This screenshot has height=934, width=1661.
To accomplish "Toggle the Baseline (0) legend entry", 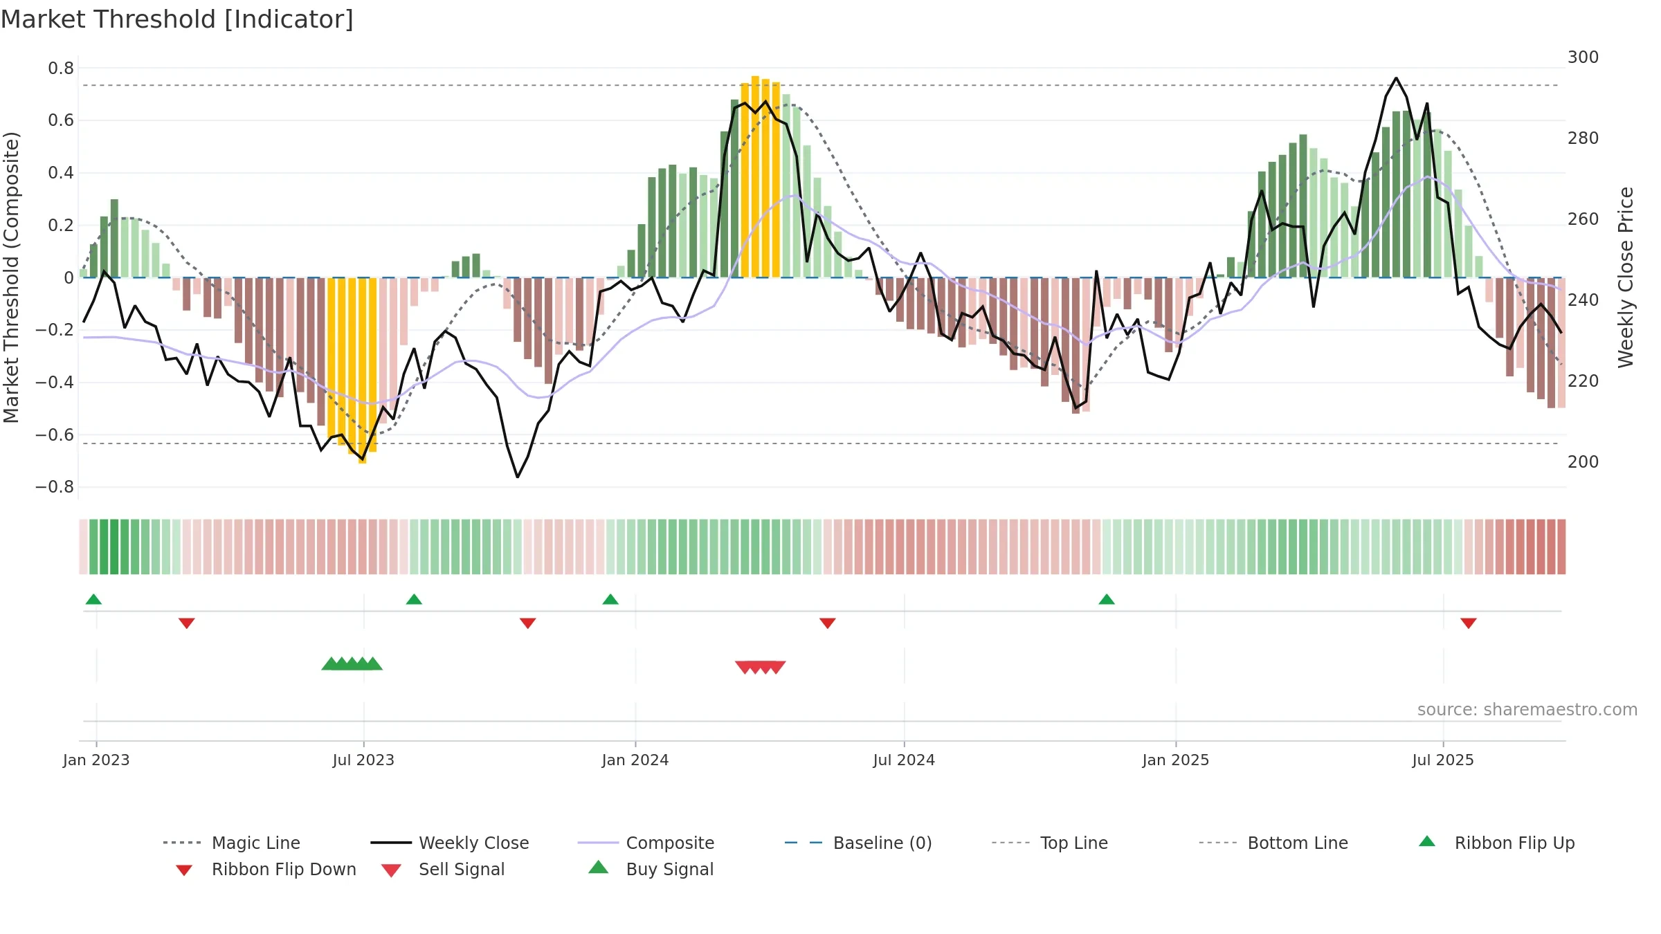I will (x=858, y=843).
